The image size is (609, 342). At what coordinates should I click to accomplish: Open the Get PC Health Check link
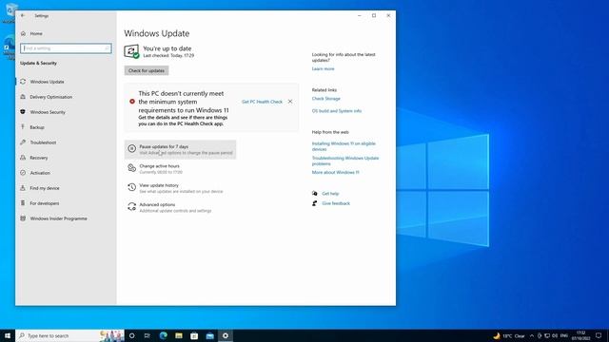pyautogui.click(x=263, y=102)
